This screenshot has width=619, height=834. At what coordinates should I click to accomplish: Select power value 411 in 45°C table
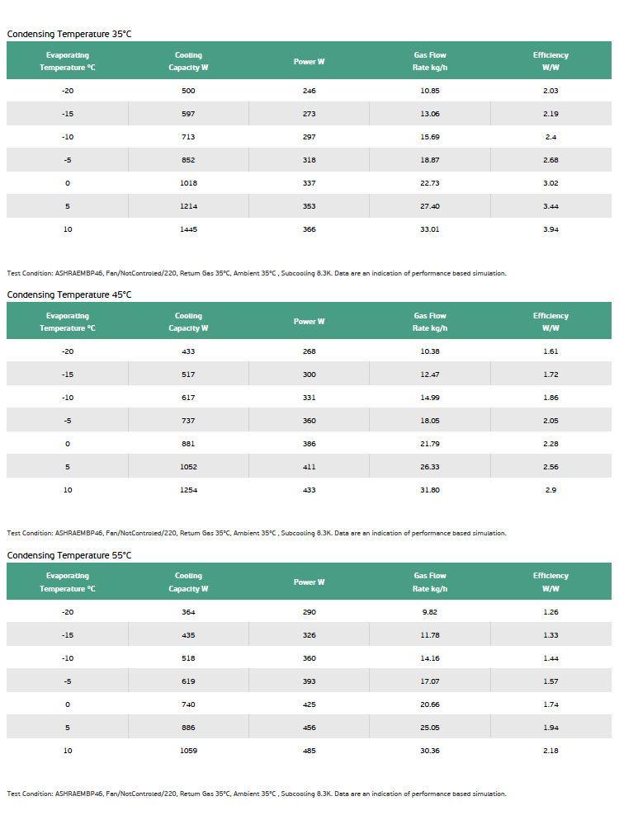point(309,466)
